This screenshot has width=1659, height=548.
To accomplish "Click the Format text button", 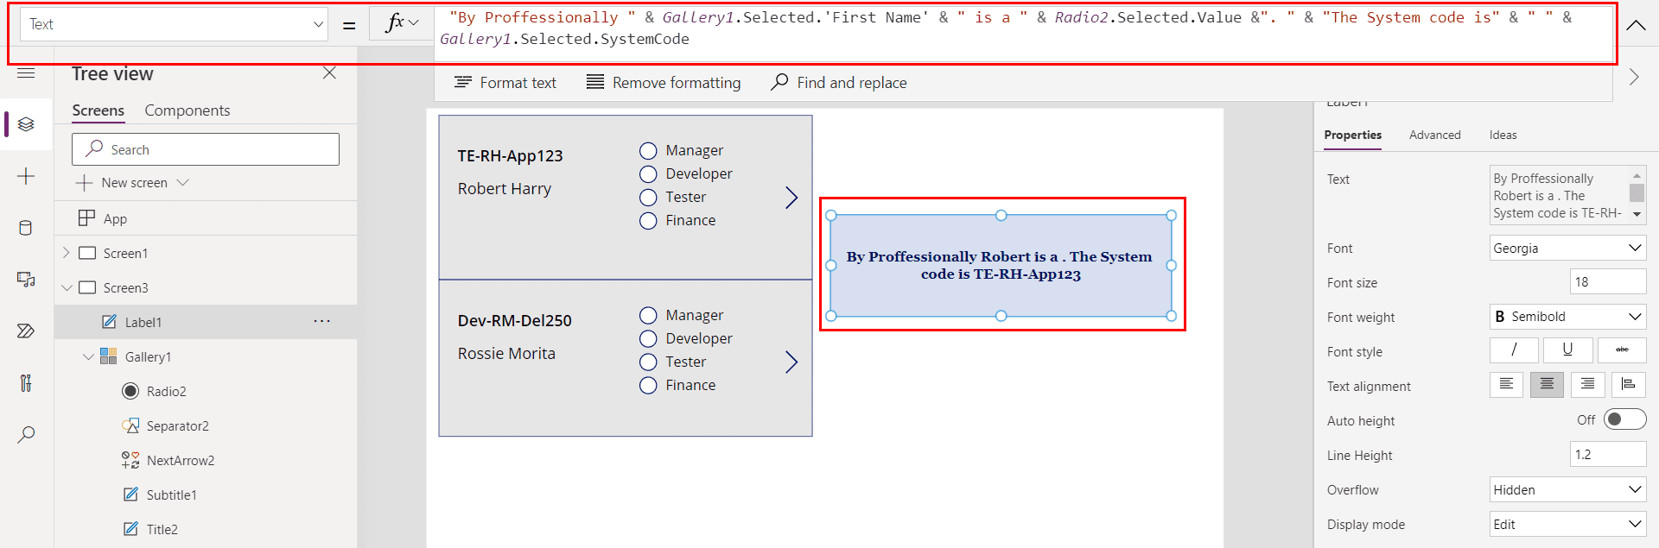I will 505,83.
